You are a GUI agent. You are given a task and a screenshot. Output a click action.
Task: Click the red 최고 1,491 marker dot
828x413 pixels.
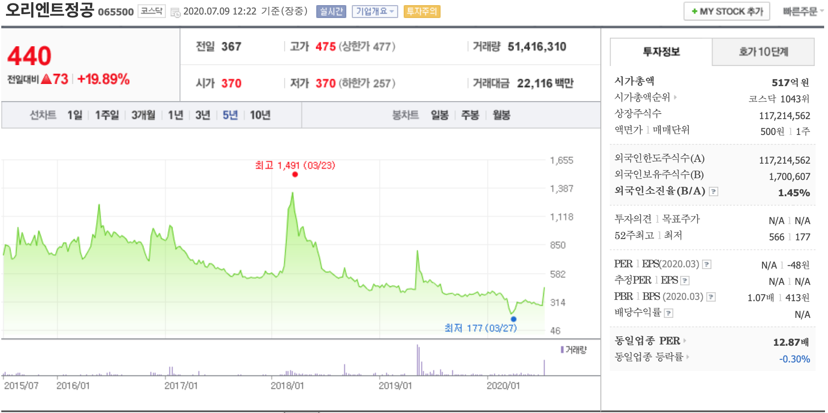[x=295, y=174]
